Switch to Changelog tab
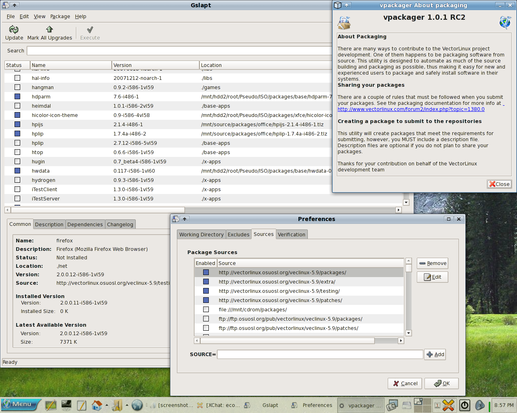Viewport: 517px width, 413px height. [120, 225]
